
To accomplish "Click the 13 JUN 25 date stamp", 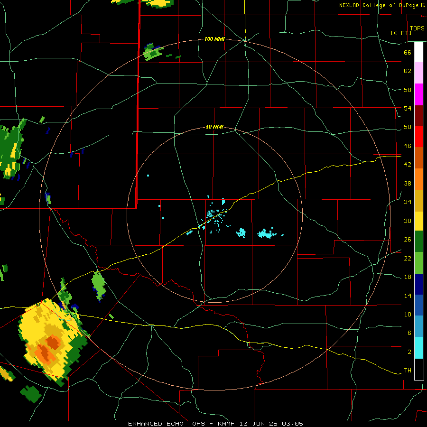I will pos(259,424).
